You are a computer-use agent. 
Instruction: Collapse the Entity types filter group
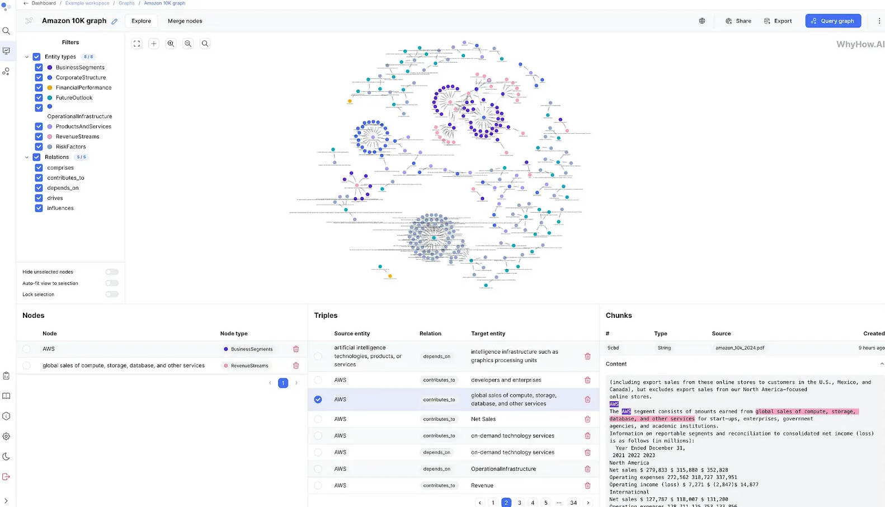pyautogui.click(x=26, y=57)
